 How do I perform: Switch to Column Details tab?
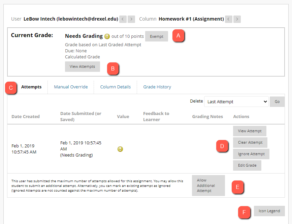[116, 87]
